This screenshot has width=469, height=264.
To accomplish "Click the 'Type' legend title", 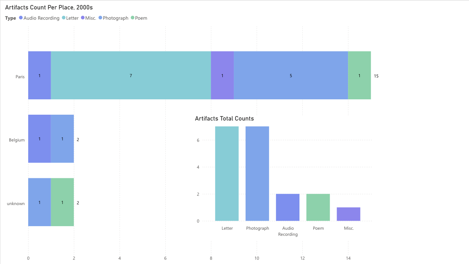I will click(11, 18).
